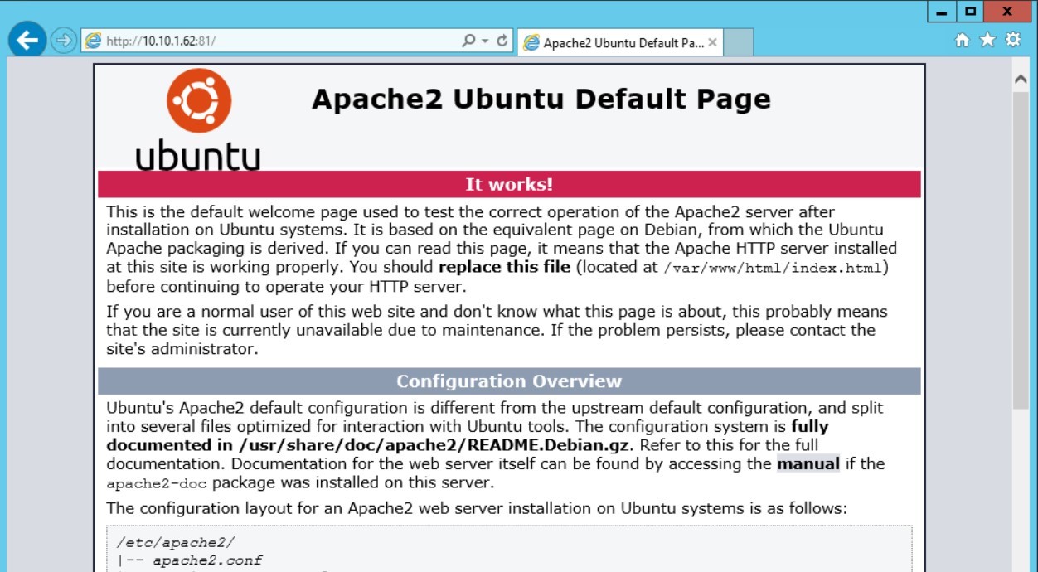This screenshot has height=572, width=1038.
Task: Click the search magnifier icon in address bar
Action: pyautogui.click(x=469, y=41)
